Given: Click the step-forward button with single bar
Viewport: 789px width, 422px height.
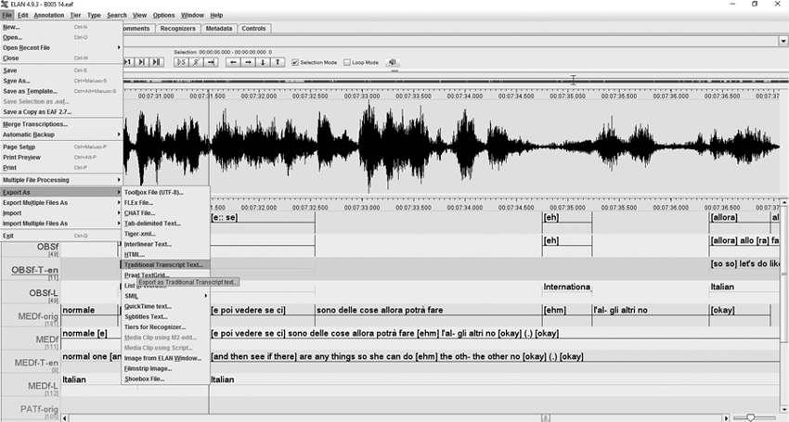Looking at the screenshot, I should [142, 62].
